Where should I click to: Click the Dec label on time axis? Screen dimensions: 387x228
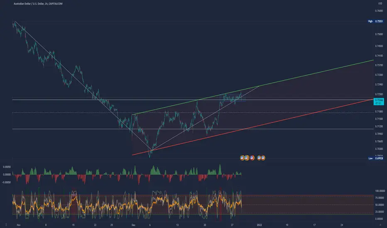click(x=134, y=225)
